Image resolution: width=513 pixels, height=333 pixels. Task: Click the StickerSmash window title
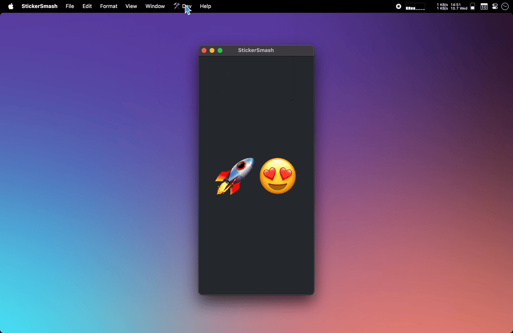coord(256,50)
